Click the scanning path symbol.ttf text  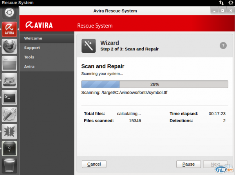[x=124, y=93]
